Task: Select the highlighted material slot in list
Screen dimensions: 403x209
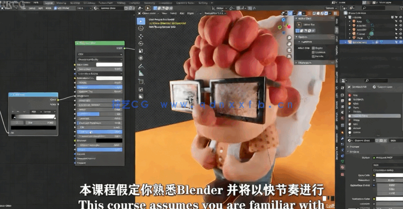Action: click(x=374, y=116)
